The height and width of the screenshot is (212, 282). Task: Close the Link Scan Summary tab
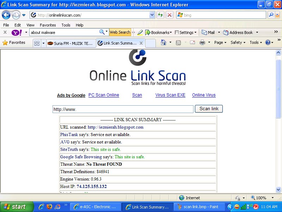[141, 43]
